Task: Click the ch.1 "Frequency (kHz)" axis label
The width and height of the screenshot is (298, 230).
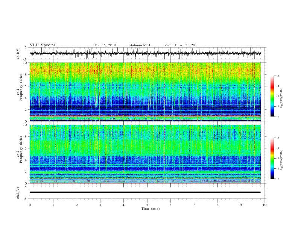Action: (21, 87)
